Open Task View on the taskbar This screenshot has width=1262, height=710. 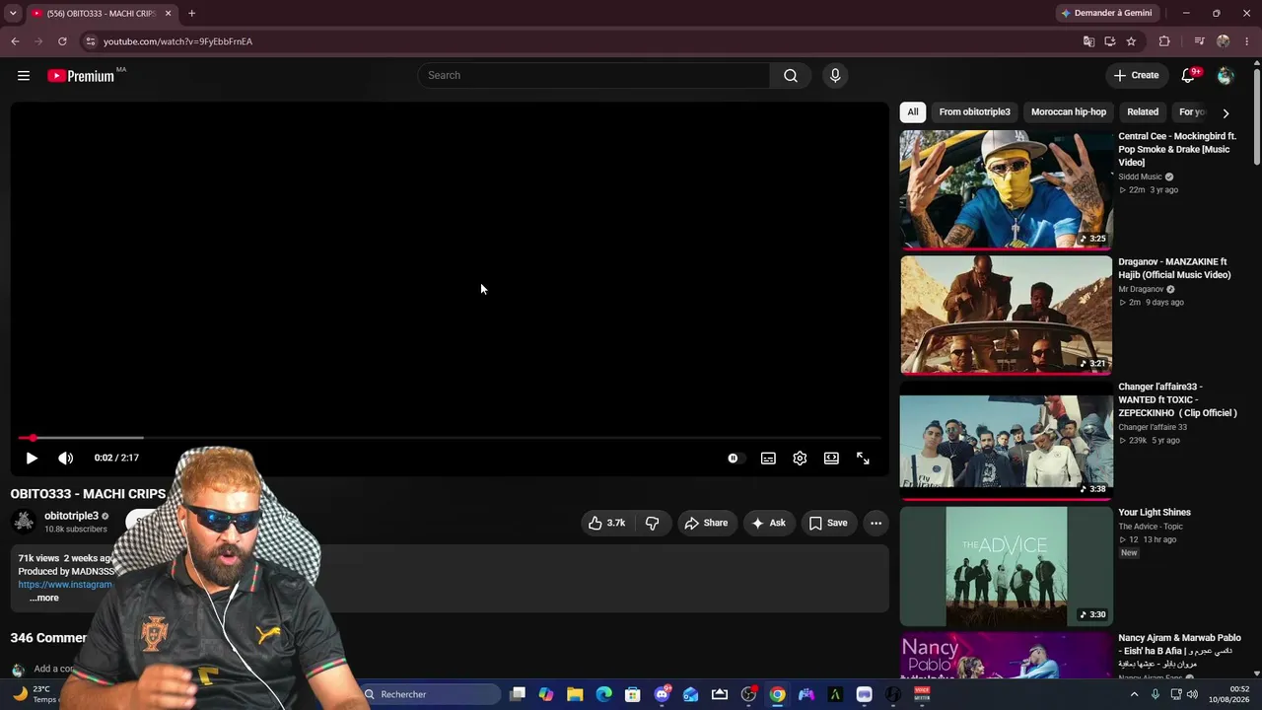[518, 694]
